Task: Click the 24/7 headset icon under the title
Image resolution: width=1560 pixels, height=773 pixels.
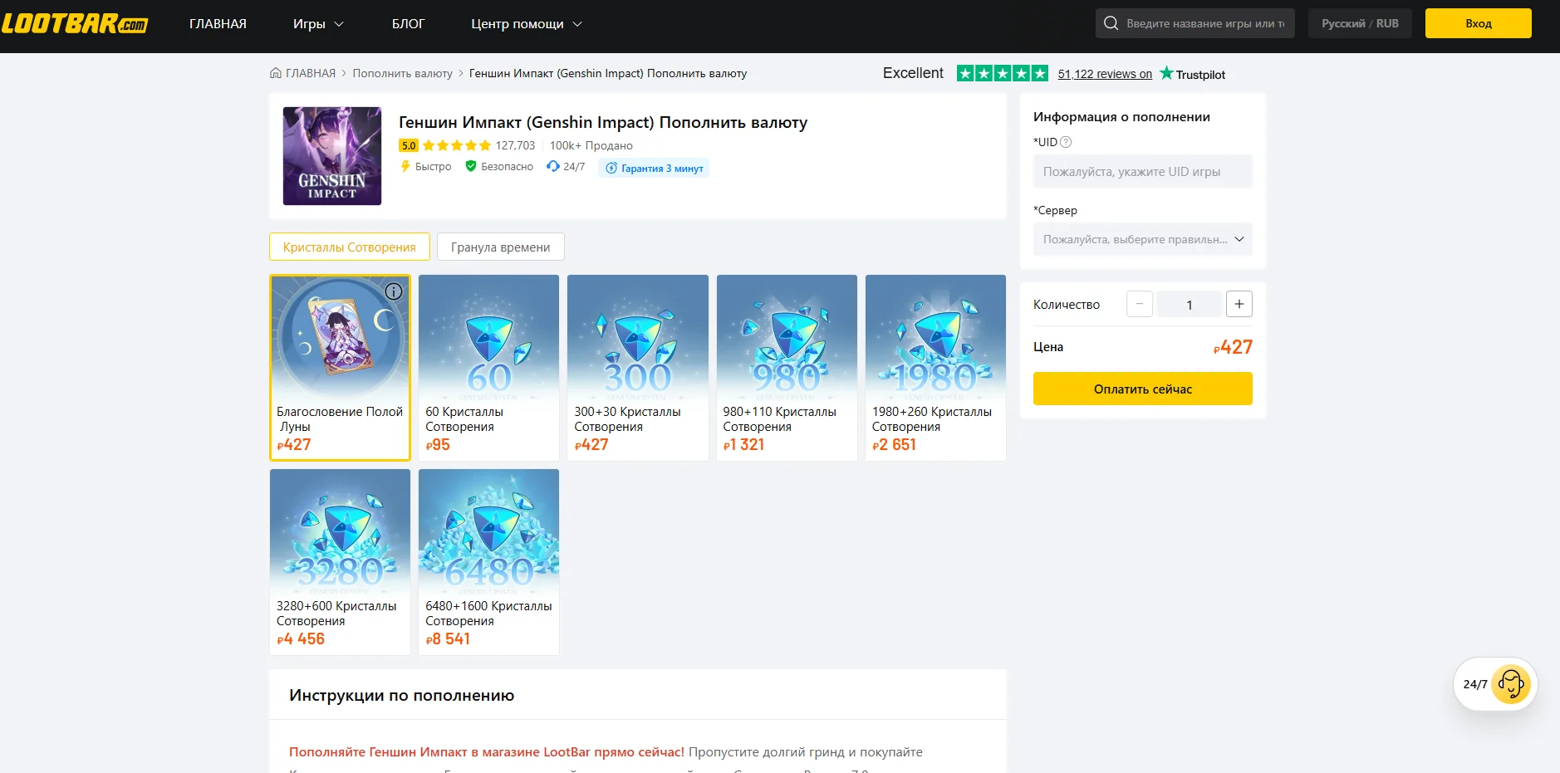Action: [552, 166]
